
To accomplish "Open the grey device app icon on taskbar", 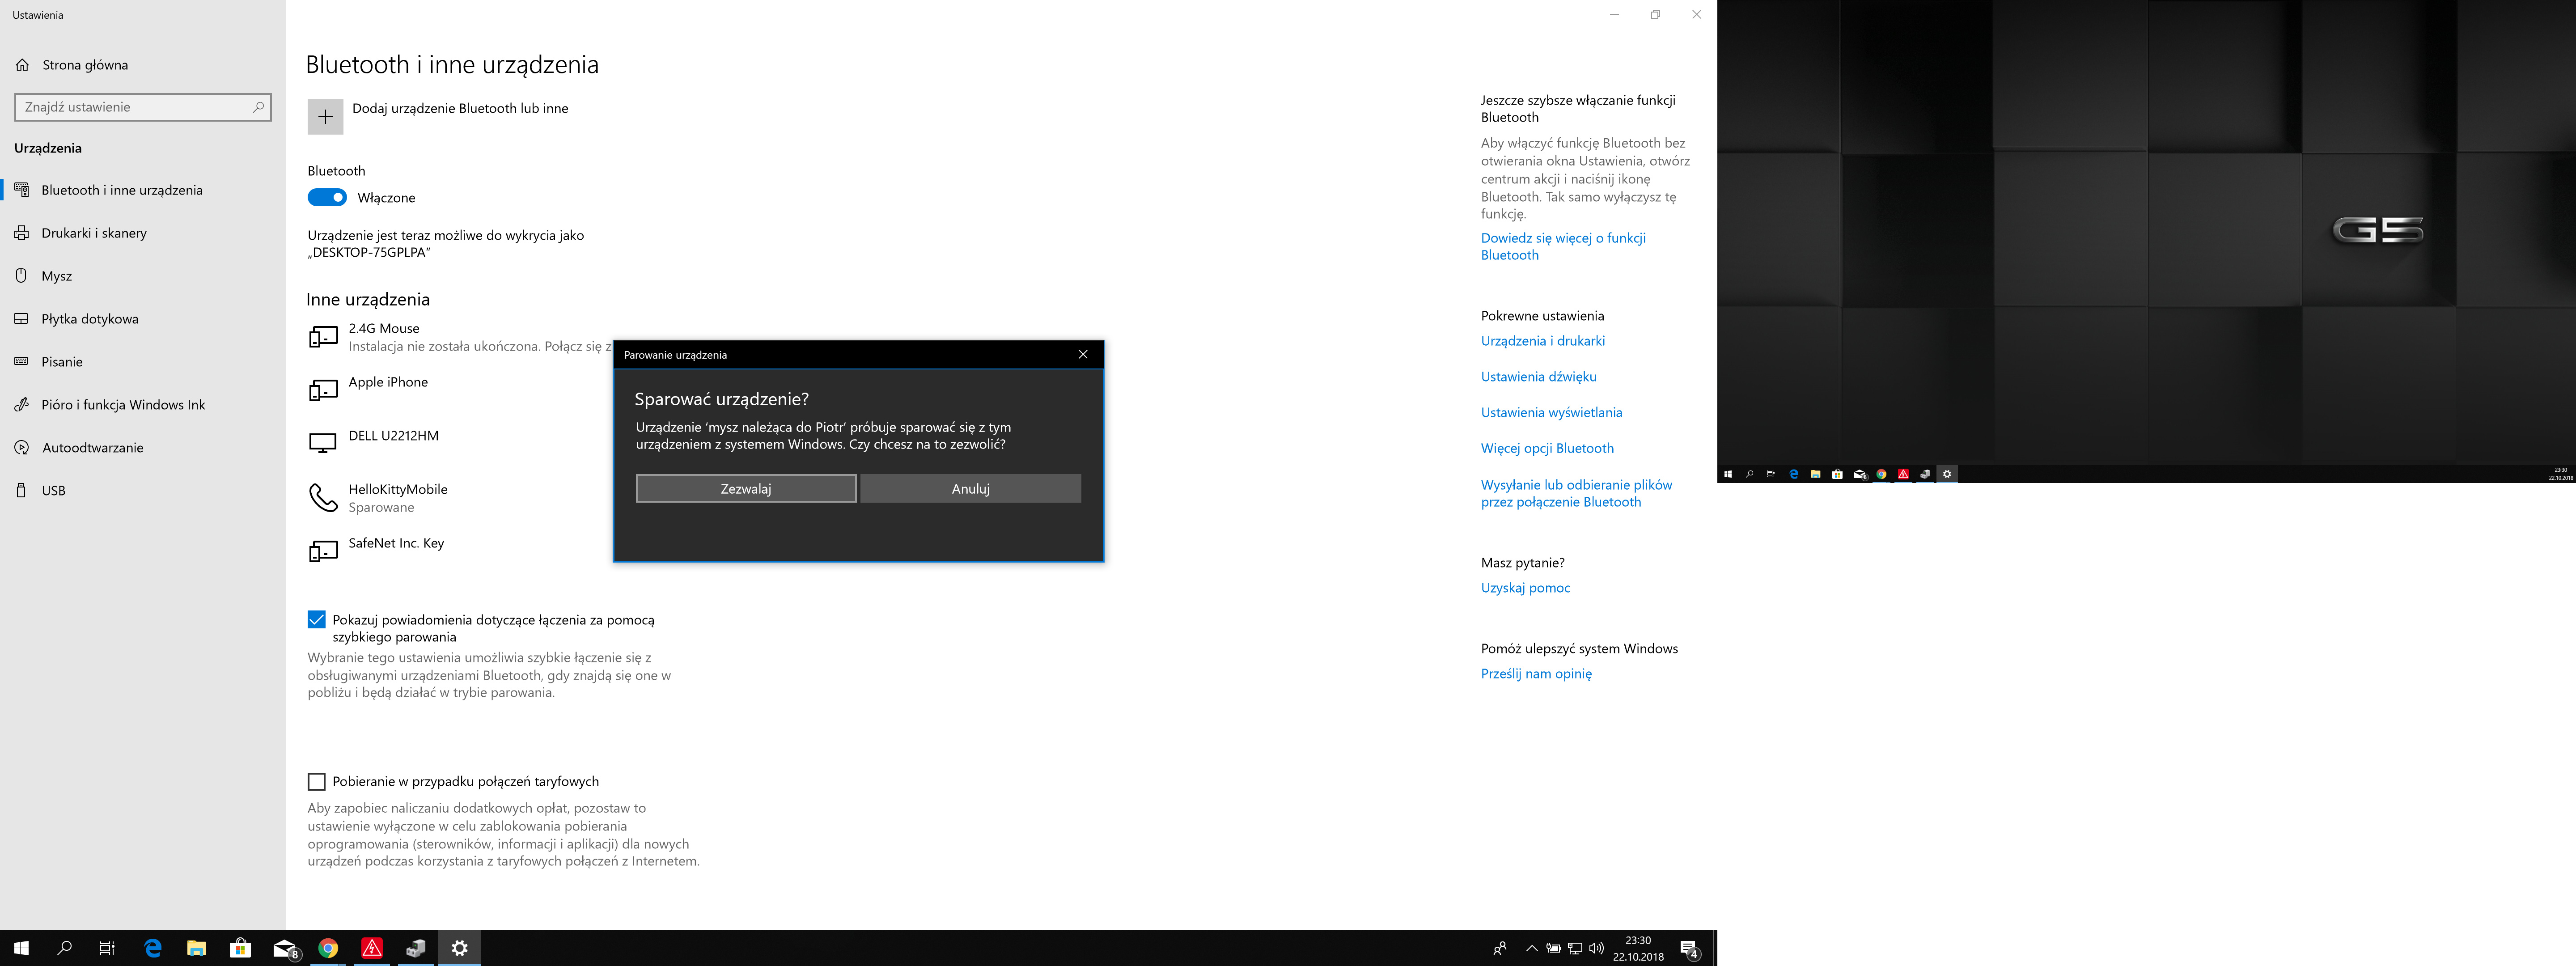I will click(x=416, y=948).
